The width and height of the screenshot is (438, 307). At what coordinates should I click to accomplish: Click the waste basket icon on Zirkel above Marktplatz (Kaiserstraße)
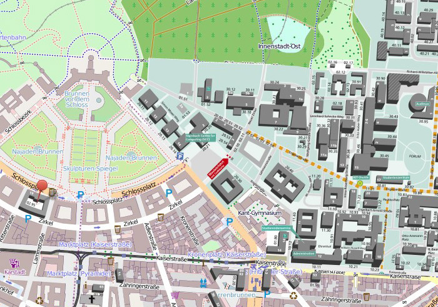[118, 229]
